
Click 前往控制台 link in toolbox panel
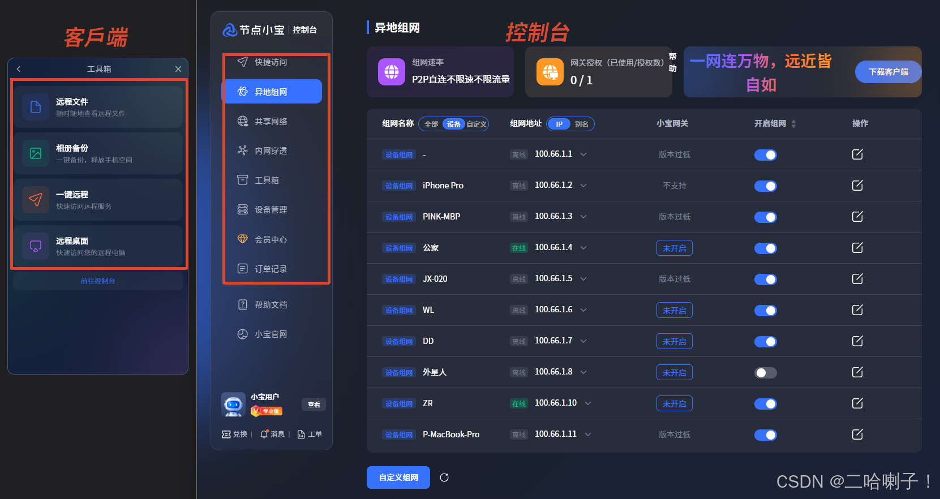coord(98,281)
